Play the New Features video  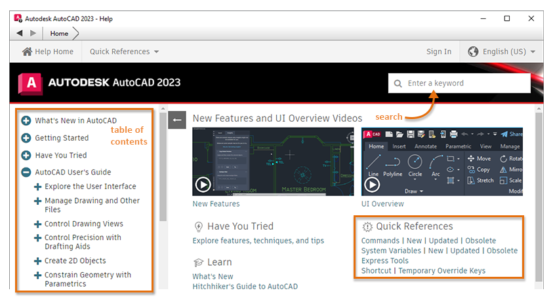pos(203,185)
